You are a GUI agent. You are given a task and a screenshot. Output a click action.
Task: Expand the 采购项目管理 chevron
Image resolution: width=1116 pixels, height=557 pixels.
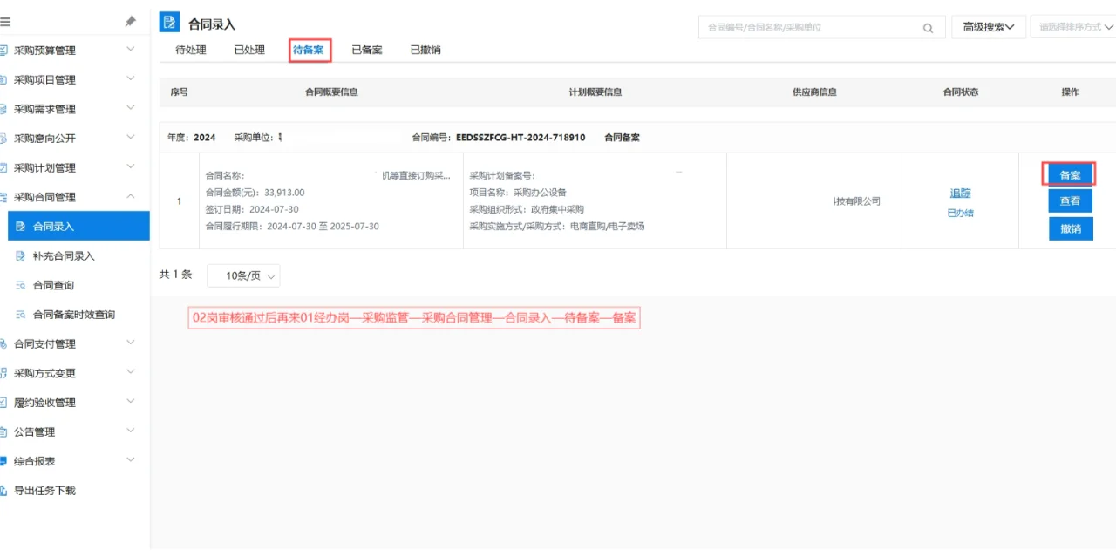pos(131,78)
